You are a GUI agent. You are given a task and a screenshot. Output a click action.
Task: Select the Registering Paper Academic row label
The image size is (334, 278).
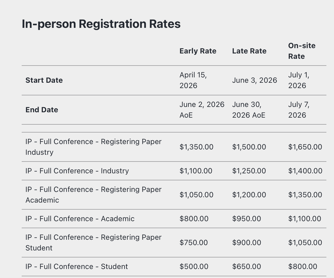[93, 195]
